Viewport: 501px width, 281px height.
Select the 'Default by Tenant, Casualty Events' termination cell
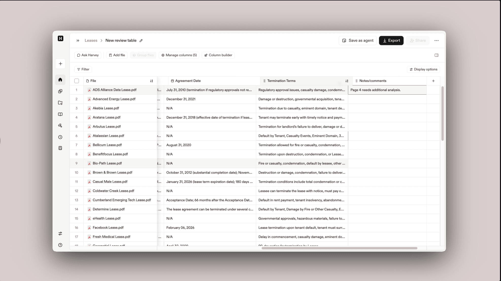click(302, 136)
